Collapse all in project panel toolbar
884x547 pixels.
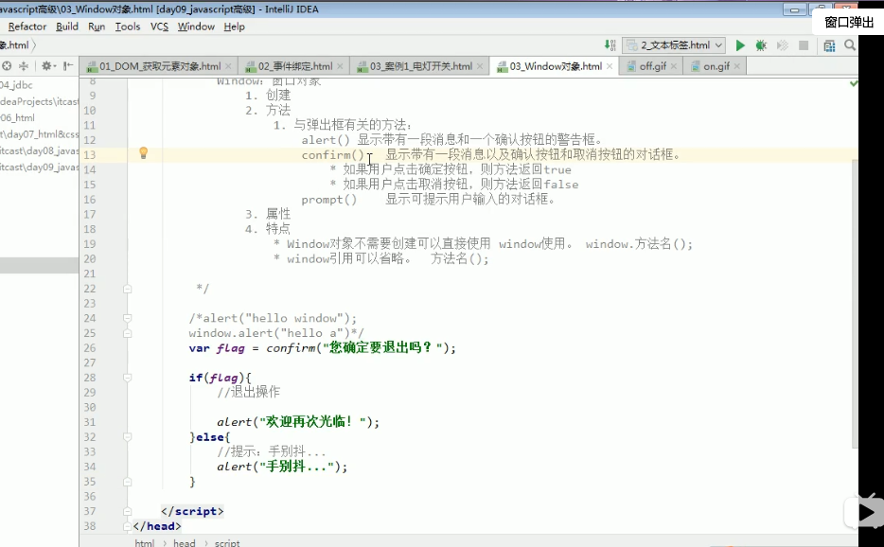[24, 66]
